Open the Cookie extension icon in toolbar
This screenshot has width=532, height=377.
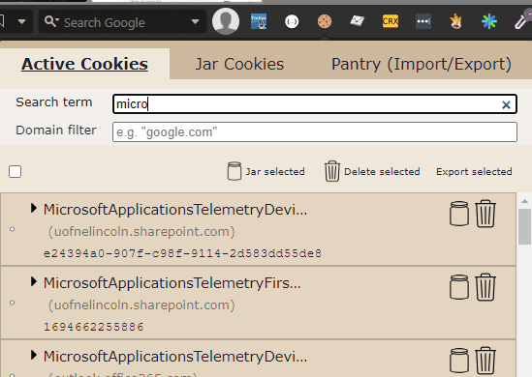tap(325, 21)
